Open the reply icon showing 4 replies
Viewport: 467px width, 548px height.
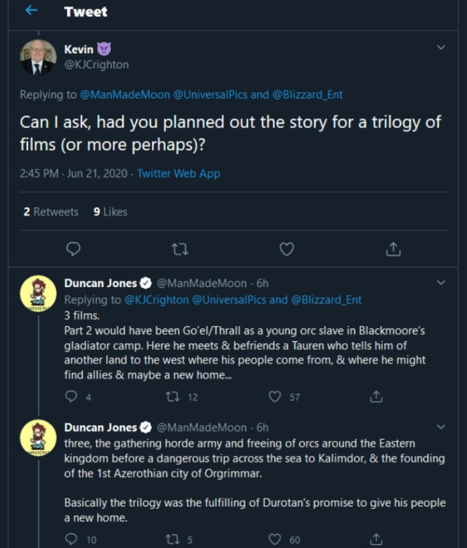tap(71, 396)
